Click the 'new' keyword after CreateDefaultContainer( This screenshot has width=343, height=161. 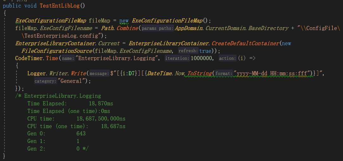coord(286,43)
